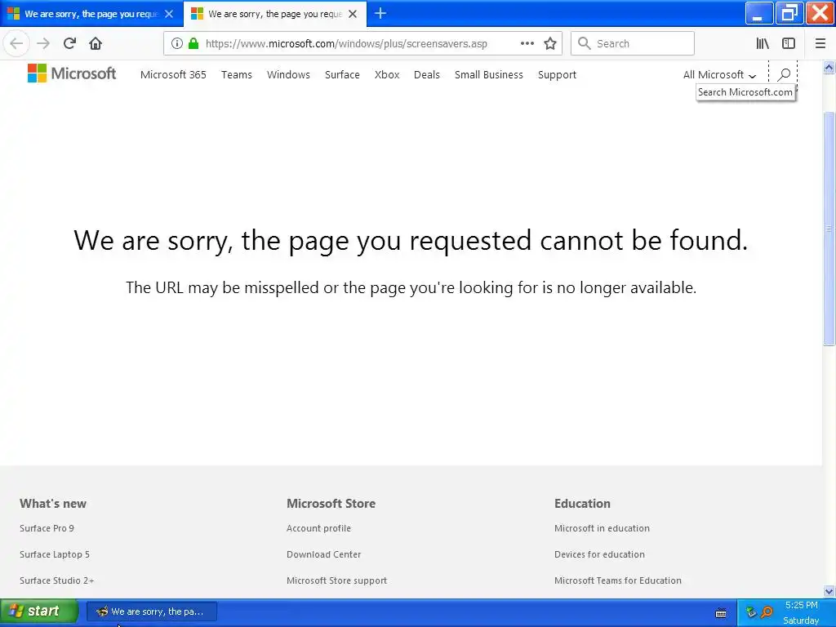This screenshot has height=627, width=836.
Task: Go back with the browser Back arrow
Action: click(x=16, y=44)
